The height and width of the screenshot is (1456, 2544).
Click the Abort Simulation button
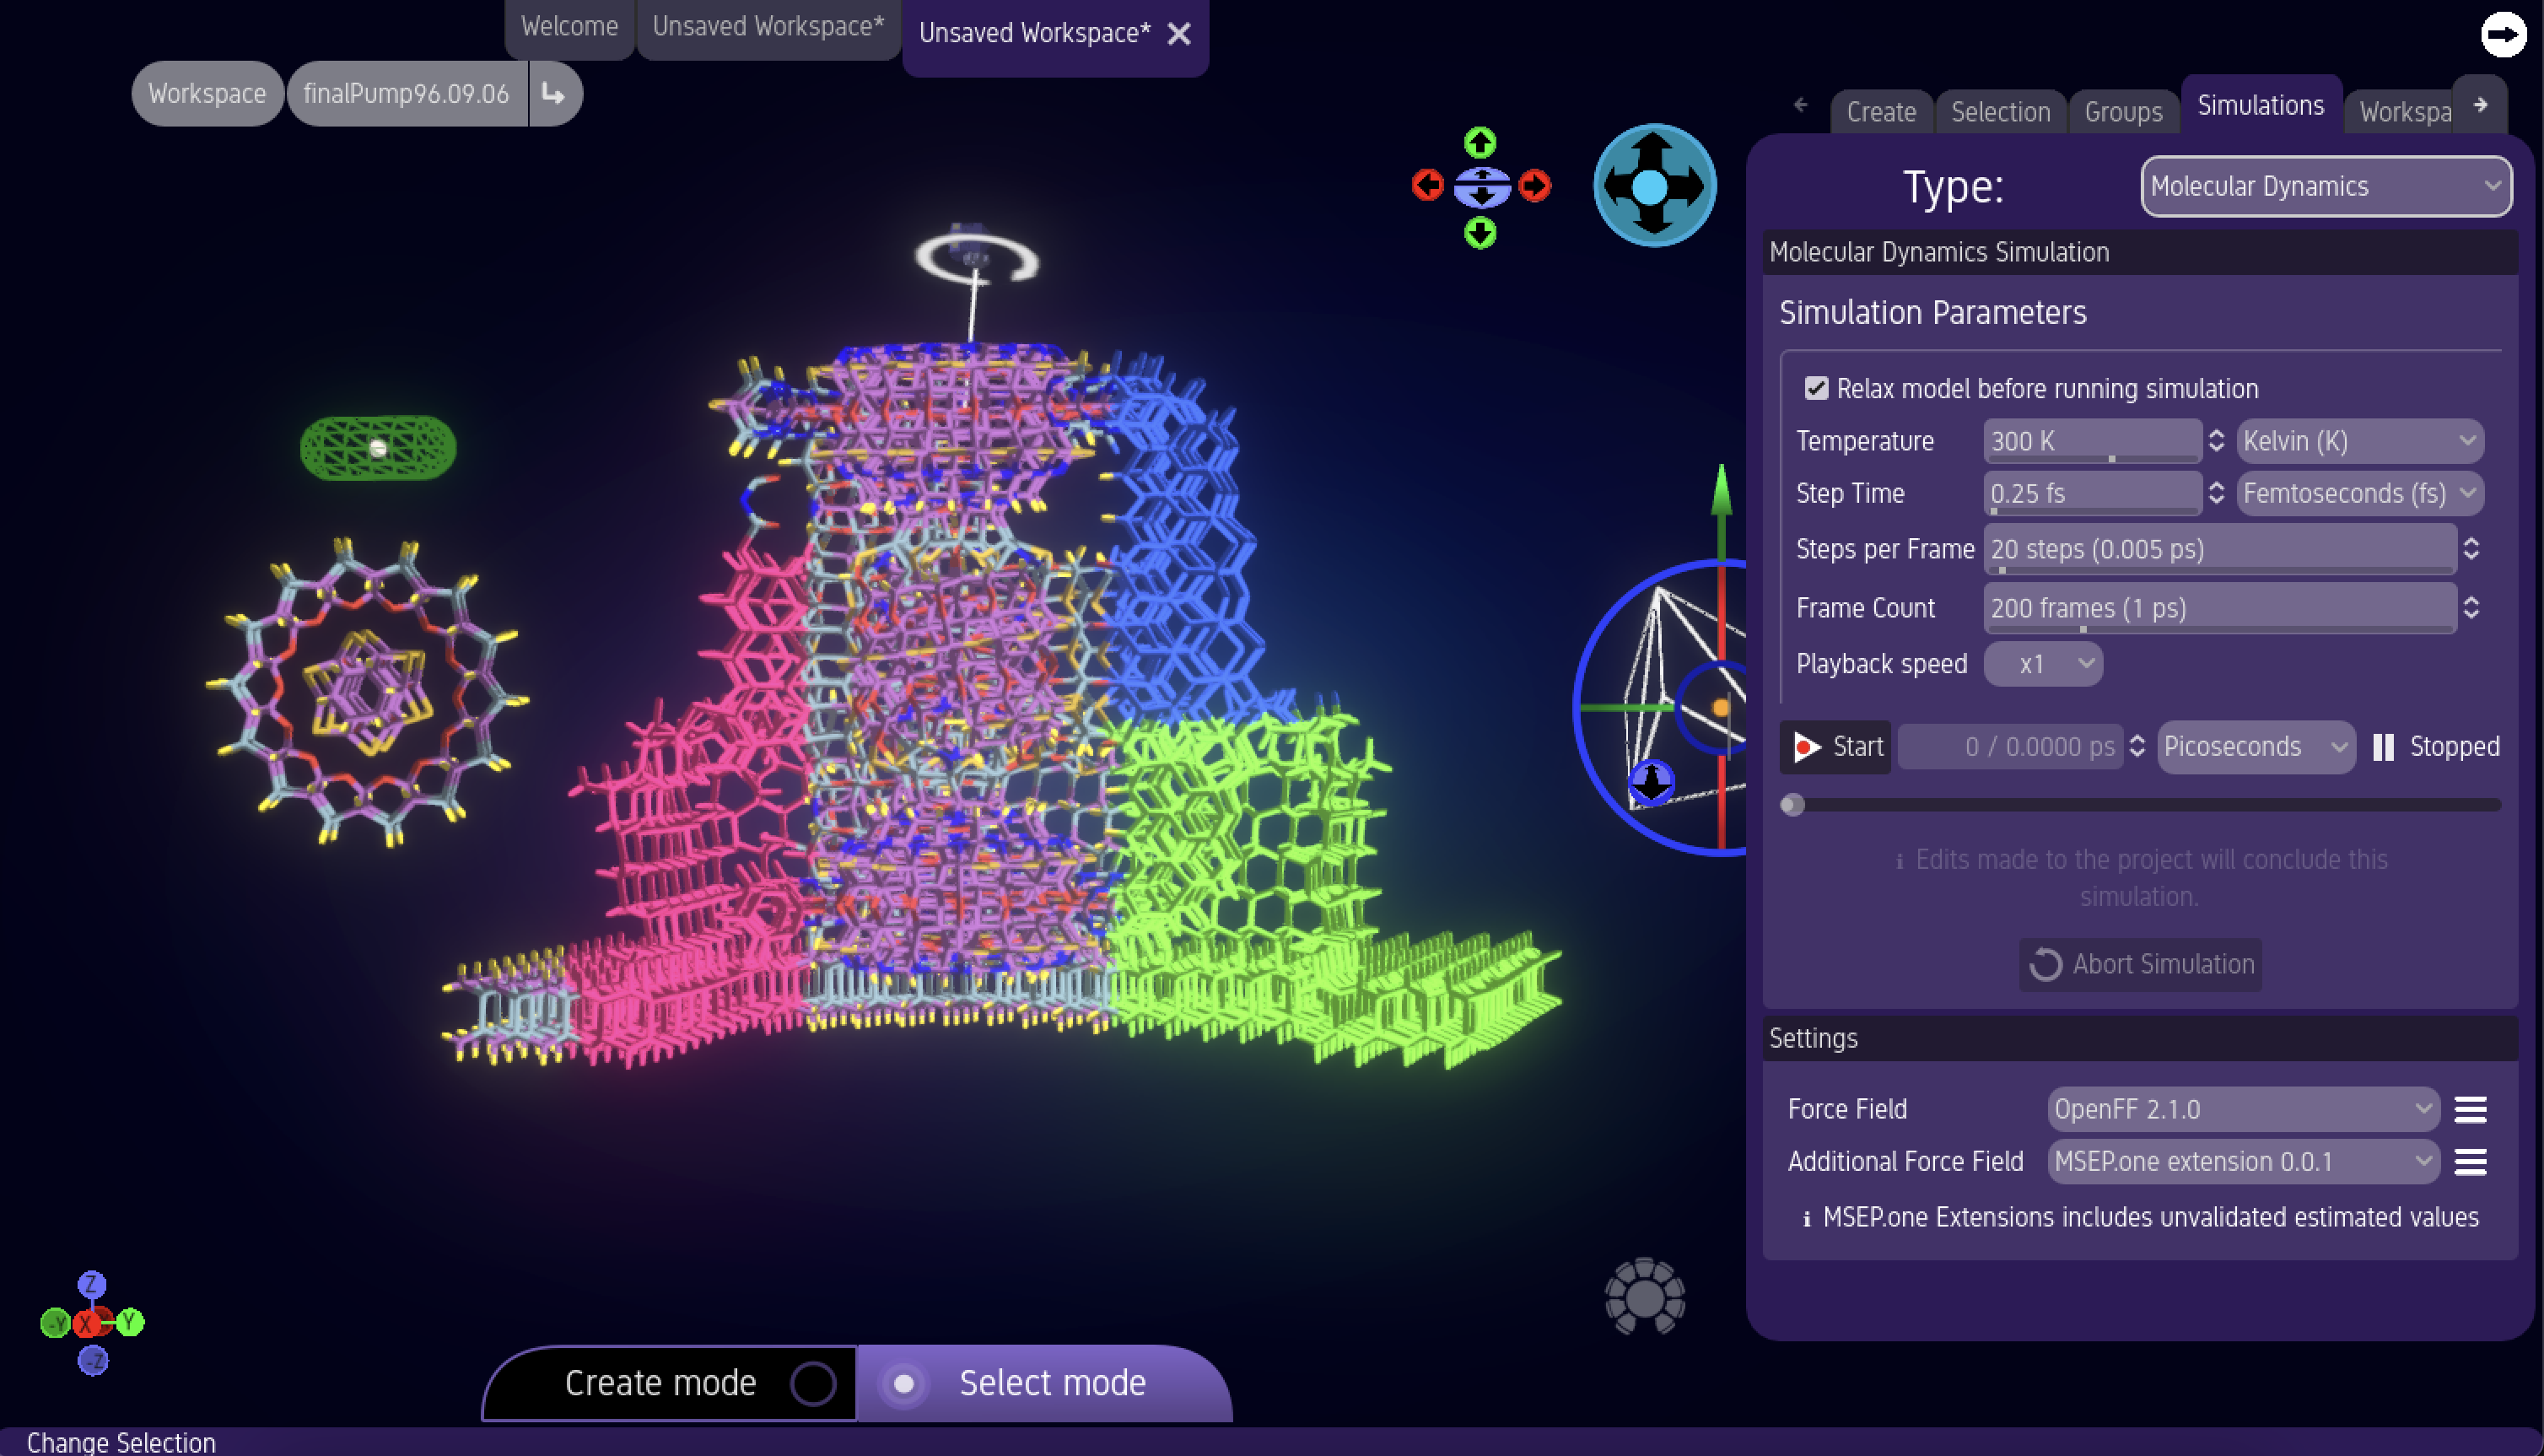[2140, 964]
